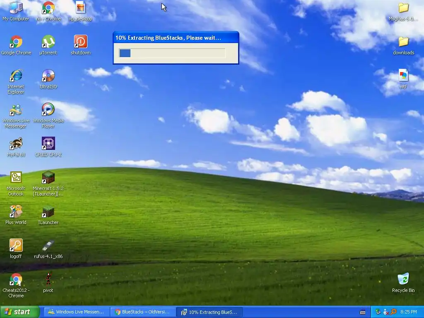Click the Messenger status tray icon
Viewport: 424px width, 318px height.
click(386, 312)
